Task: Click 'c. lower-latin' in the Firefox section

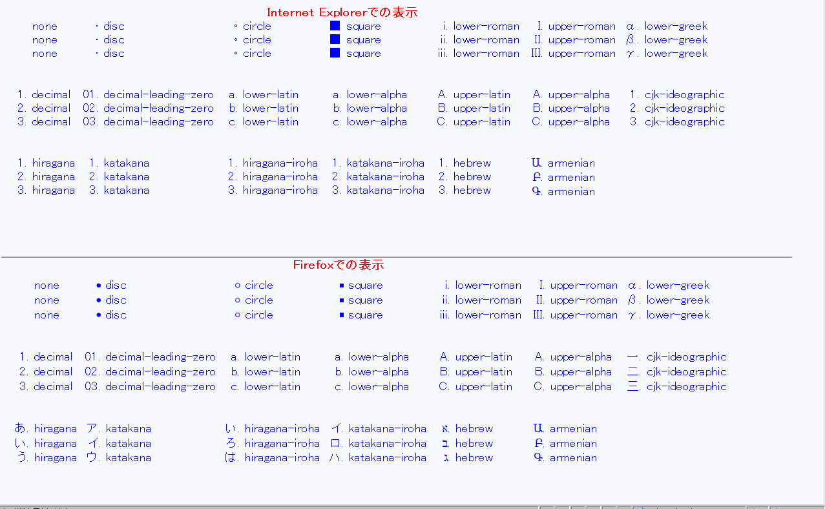Action: (266, 387)
